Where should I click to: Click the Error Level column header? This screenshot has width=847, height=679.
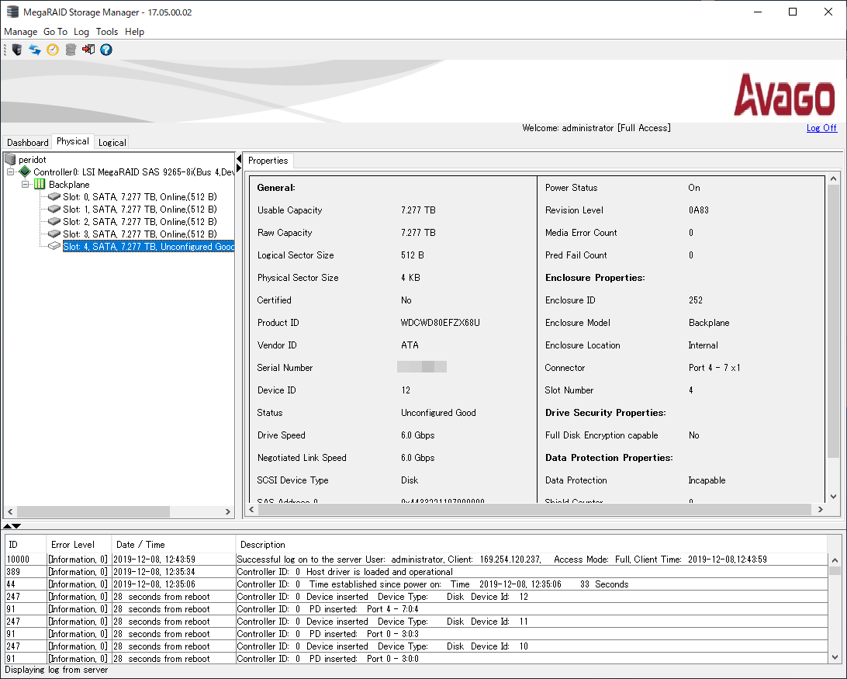[x=79, y=545]
